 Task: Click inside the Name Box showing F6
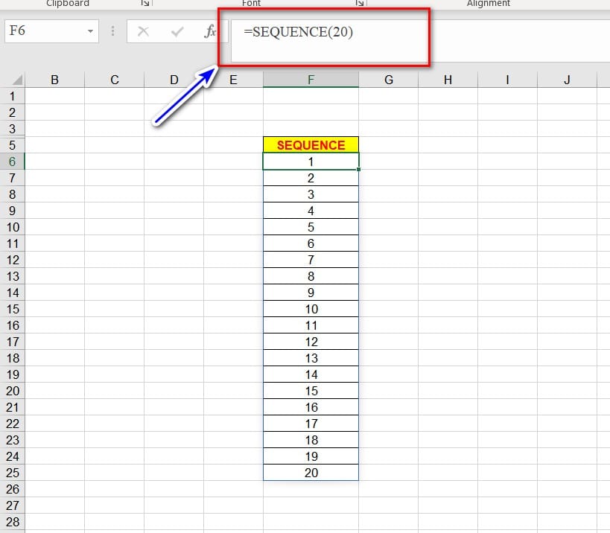coord(43,31)
